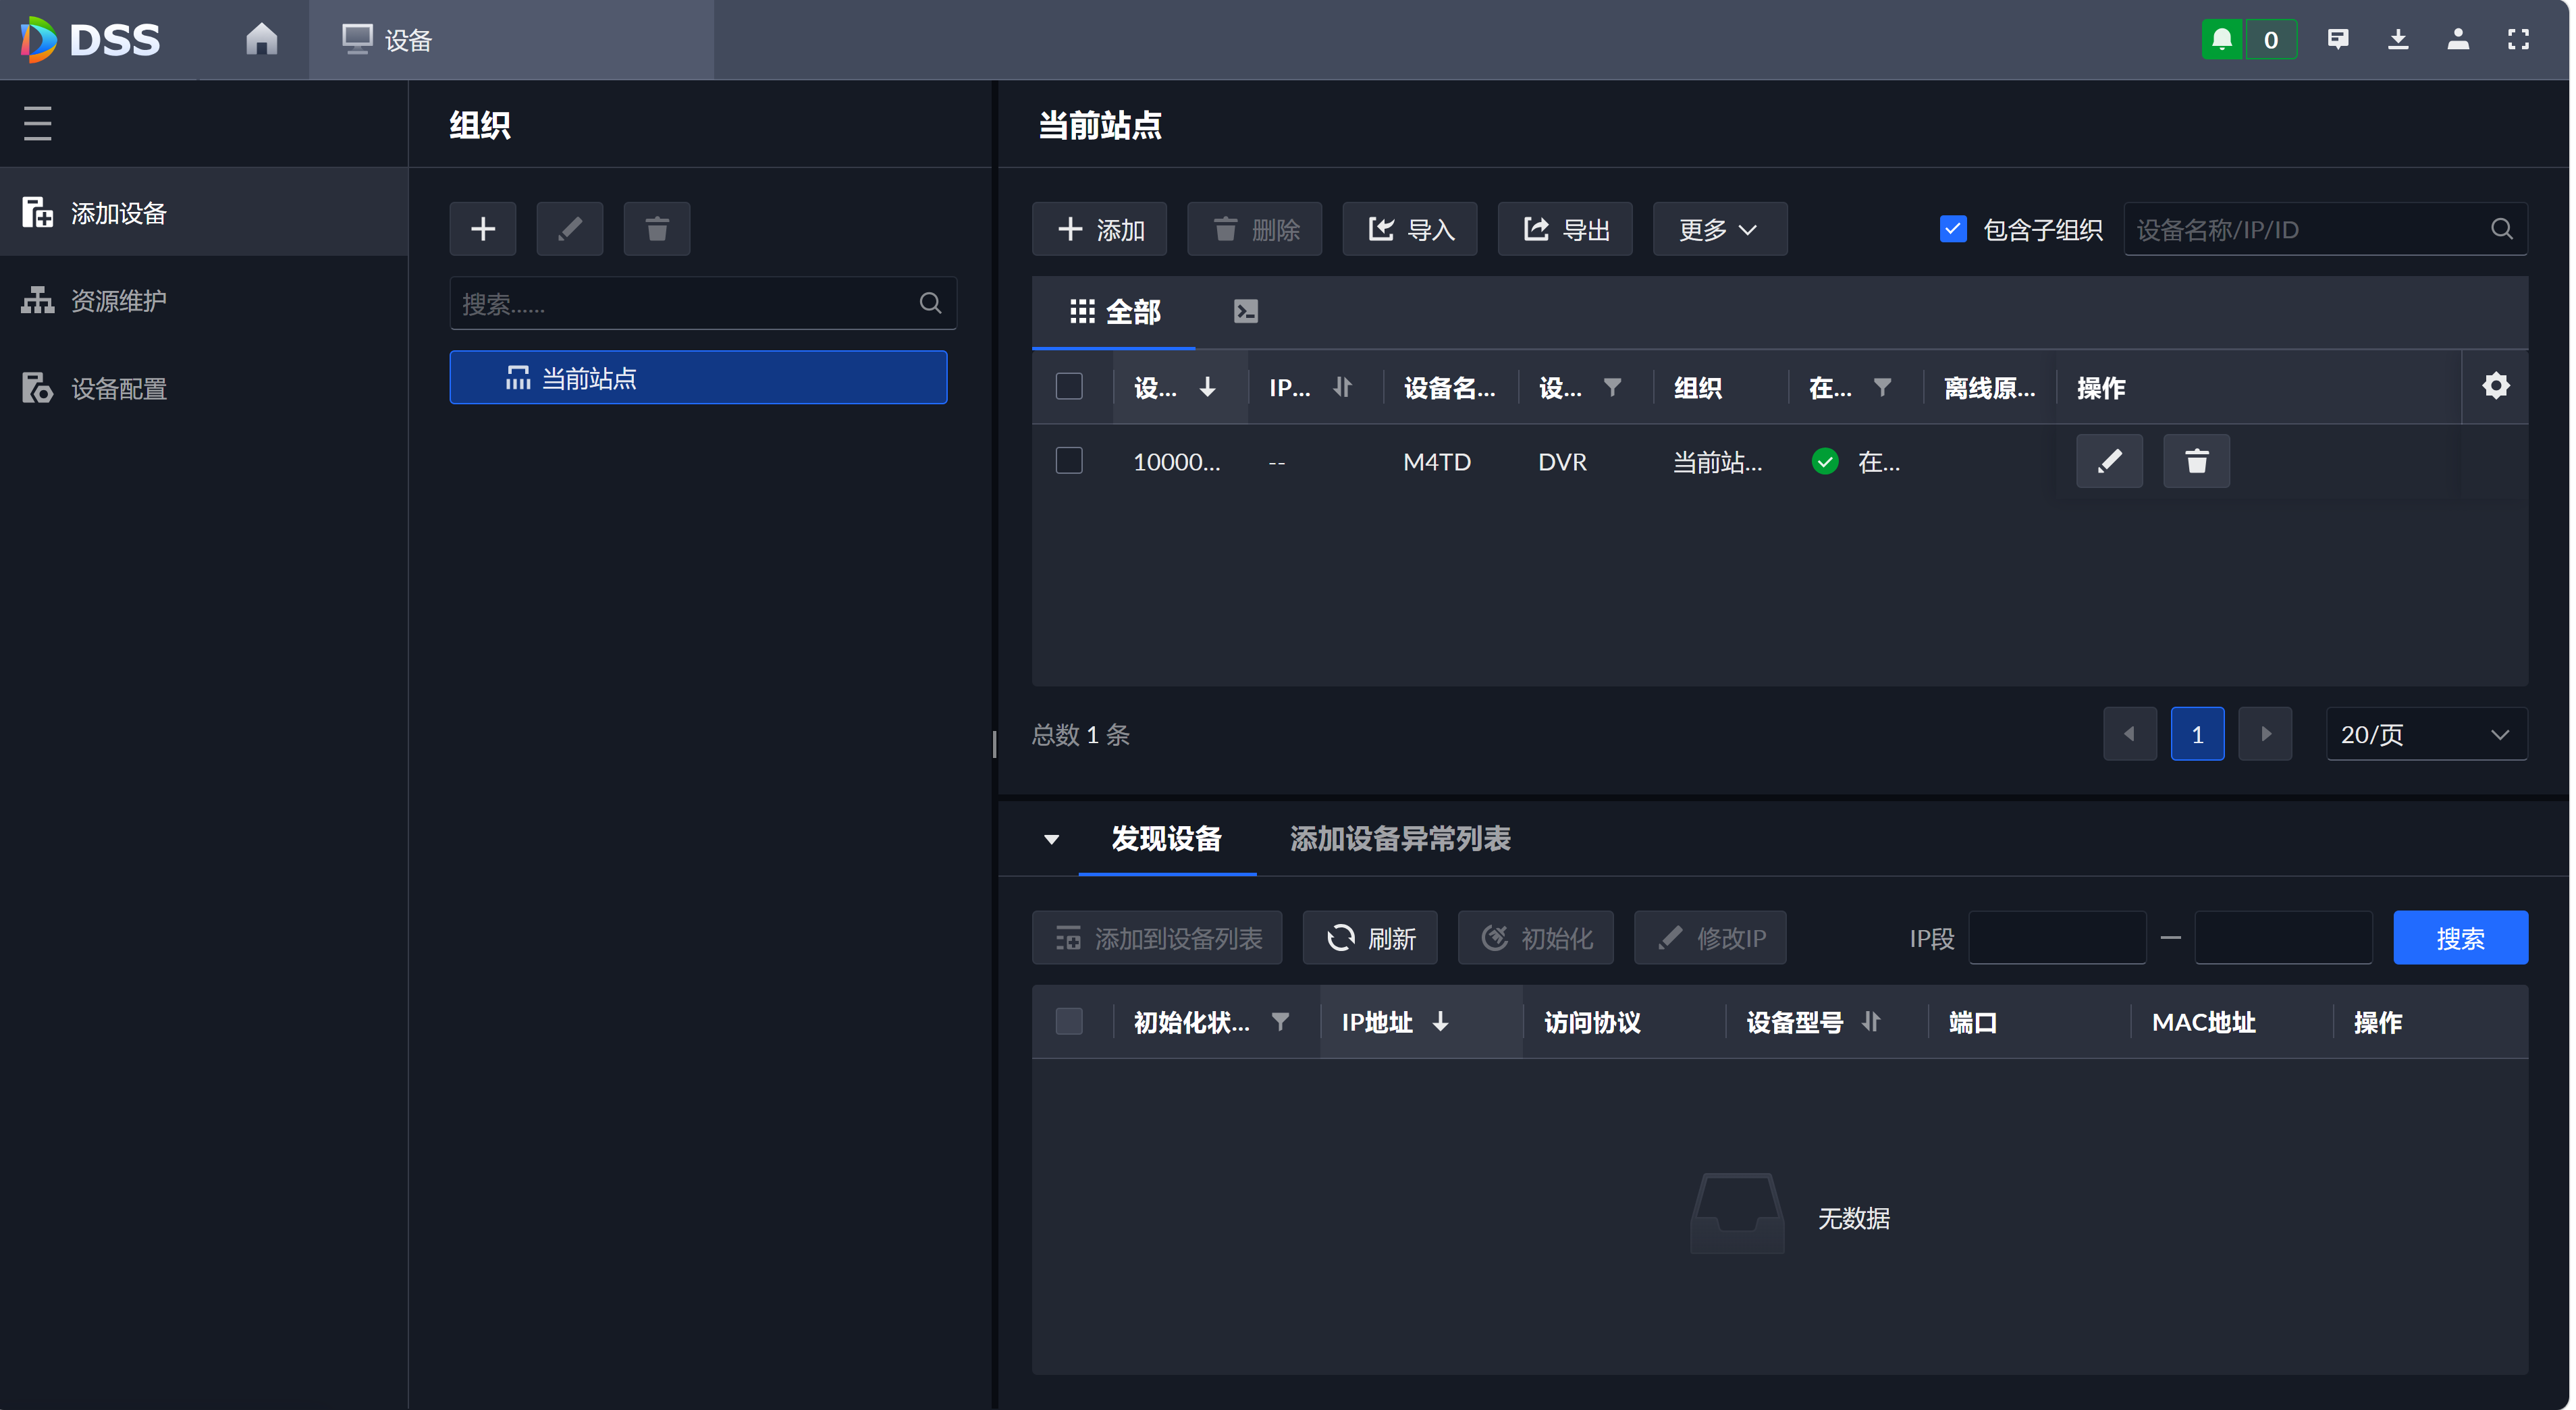This screenshot has height=1410, width=2576.
Task: Focus the IP段 start address field
Action: click(x=2058, y=938)
